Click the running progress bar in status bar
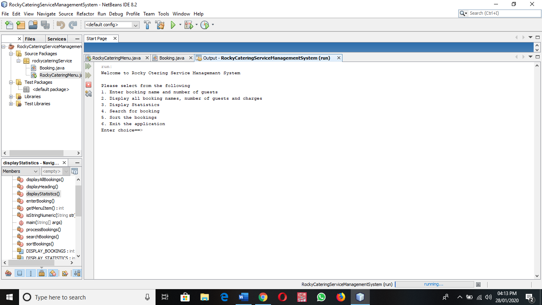542x305 pixels. [x=434, y=284]
